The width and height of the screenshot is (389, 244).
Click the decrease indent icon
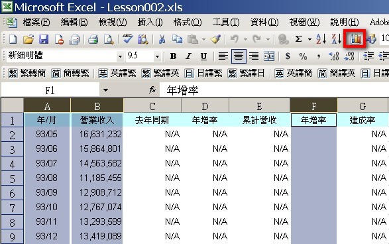368,56
